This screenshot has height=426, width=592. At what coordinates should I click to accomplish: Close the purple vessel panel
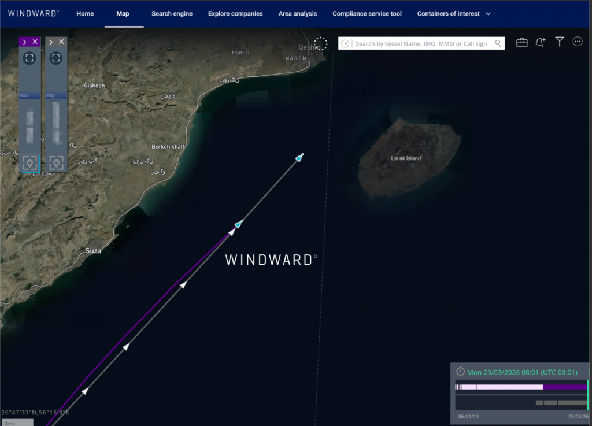point(35,42)
